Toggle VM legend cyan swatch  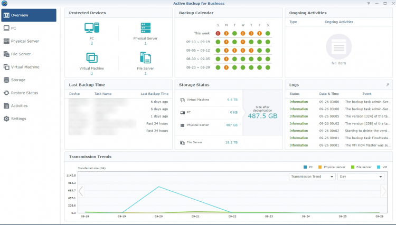point(379,167)
